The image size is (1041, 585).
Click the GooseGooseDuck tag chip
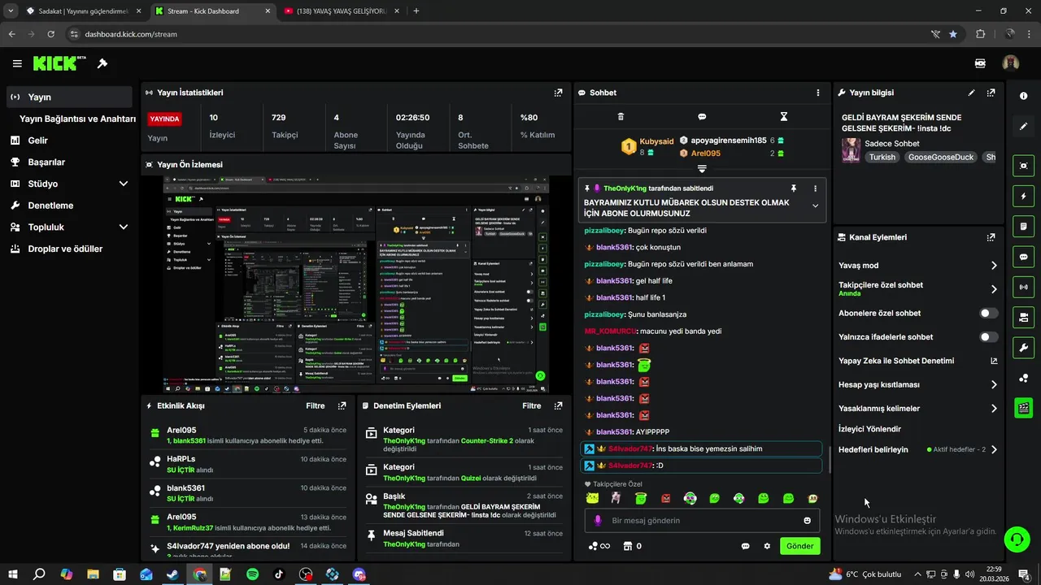click(941, 157)
